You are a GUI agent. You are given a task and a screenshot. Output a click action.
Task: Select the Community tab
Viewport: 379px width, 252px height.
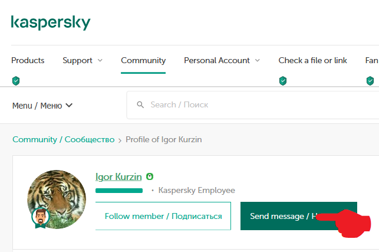point(143,60)
